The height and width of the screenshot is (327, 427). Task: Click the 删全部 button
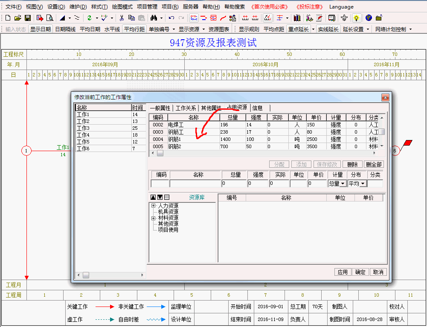[x=374, y=164]
